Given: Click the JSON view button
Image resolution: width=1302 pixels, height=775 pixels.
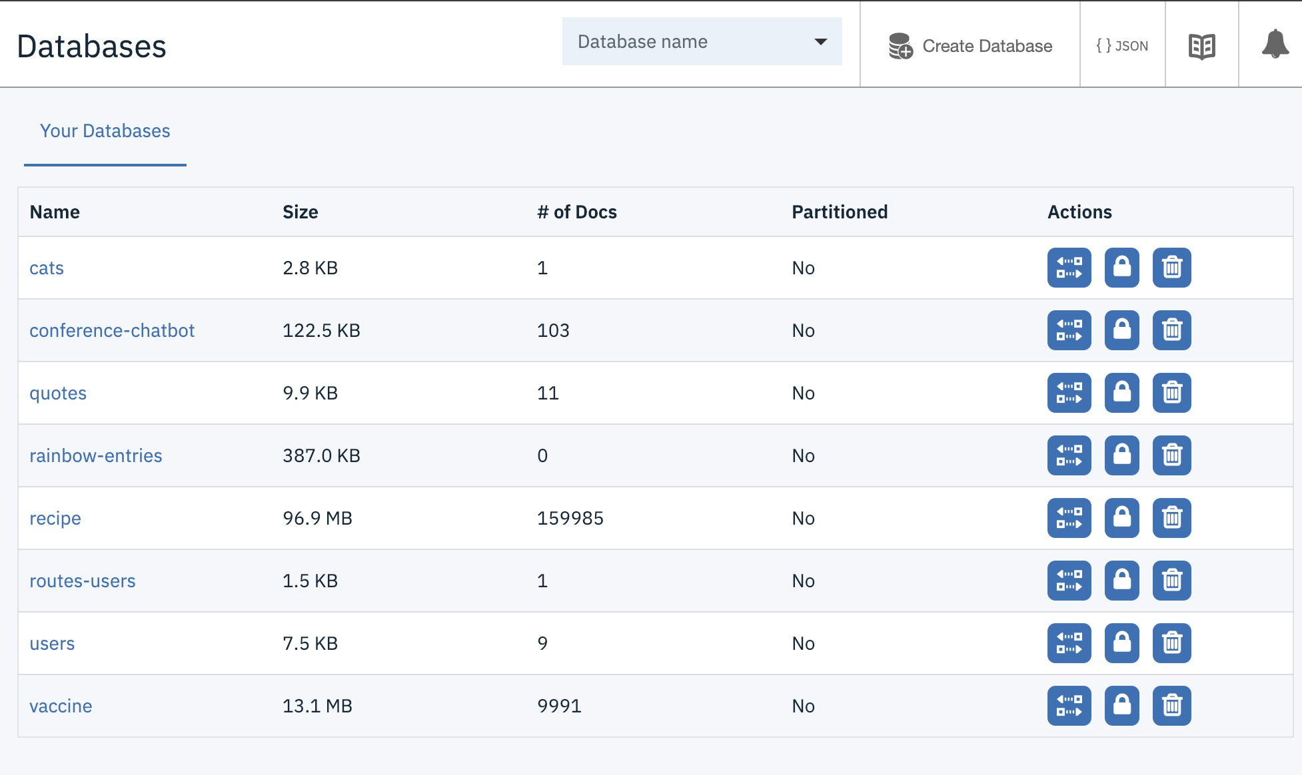Looking at the screenshot, I should (1122, 46).
